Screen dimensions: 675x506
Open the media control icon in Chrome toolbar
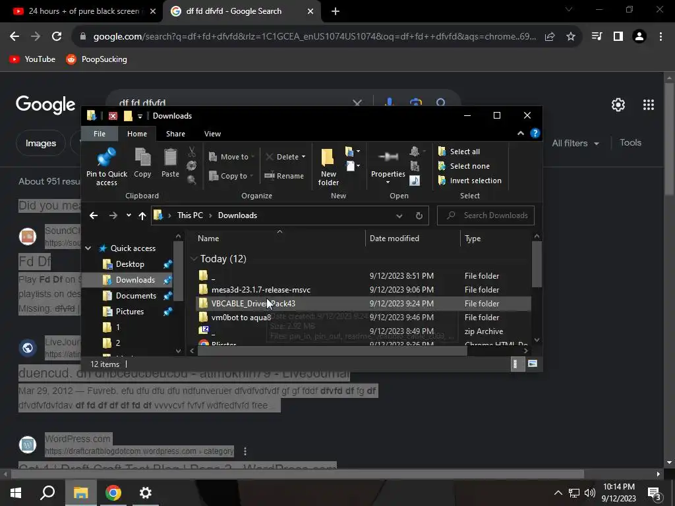[597, 37]
